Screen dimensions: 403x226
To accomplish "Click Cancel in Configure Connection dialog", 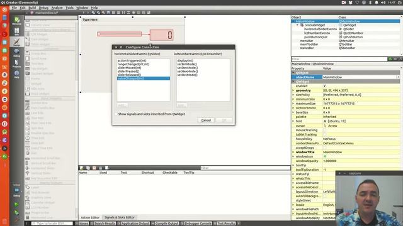I will pos(206,120).
